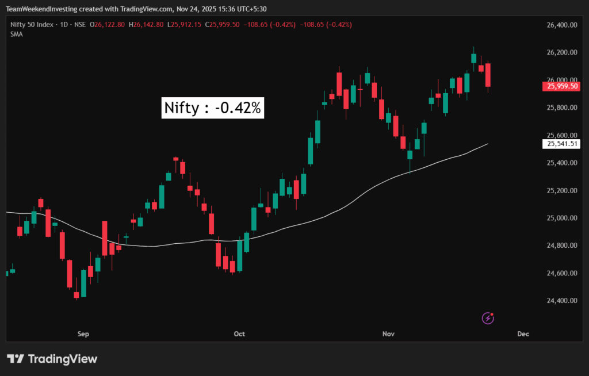
Task: Click the Oct label on time axis
Action: 239,333
